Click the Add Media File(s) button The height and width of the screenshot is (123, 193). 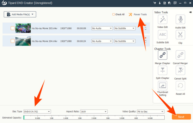(20, 14)
